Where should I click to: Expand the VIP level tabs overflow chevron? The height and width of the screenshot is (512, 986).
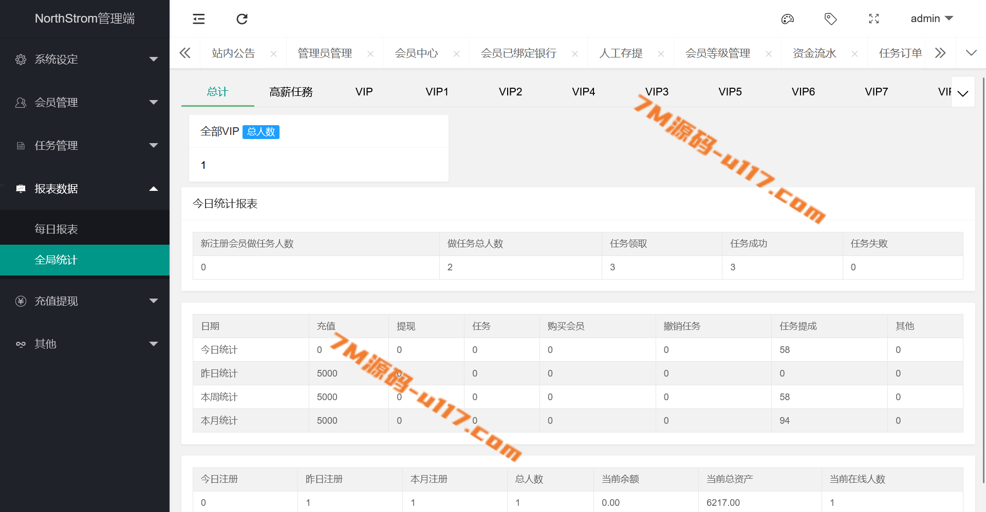[x=963, y=93]
